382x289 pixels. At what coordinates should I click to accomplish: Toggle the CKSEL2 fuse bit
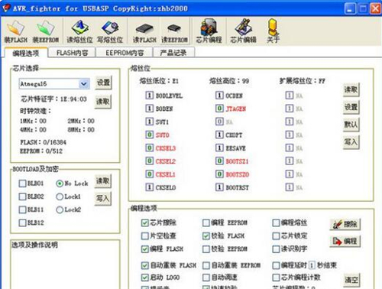149,161
